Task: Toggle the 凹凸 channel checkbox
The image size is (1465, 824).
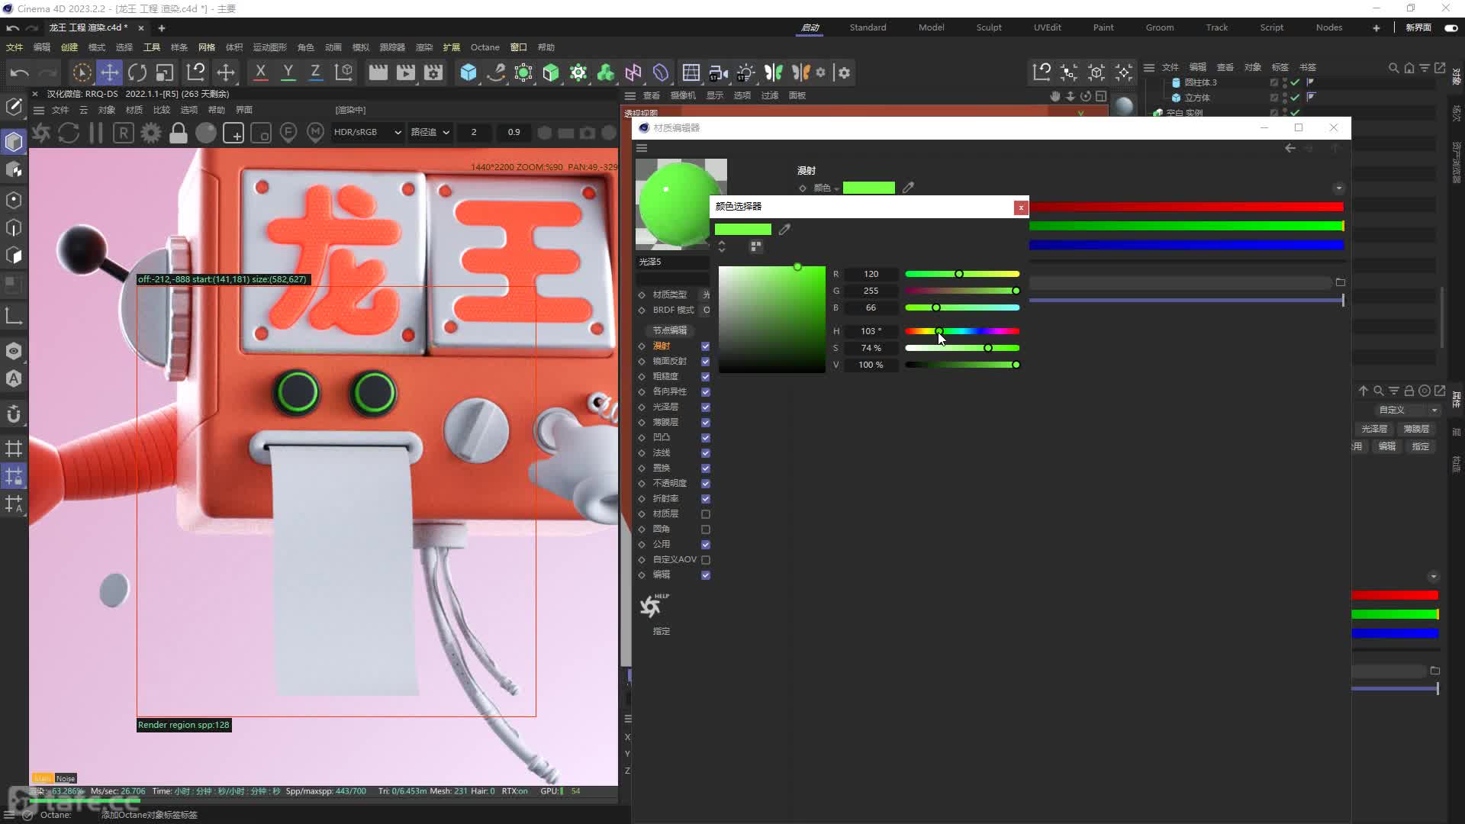Action: tap(706, 438)
